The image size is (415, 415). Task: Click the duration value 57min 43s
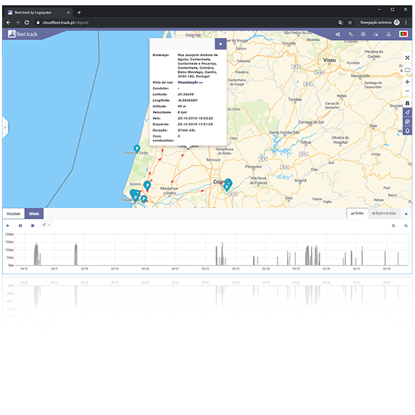[186, 130]
